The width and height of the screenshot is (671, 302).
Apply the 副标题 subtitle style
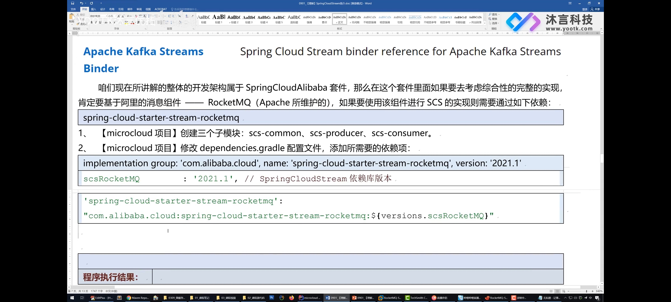click(x=294, y=19)
